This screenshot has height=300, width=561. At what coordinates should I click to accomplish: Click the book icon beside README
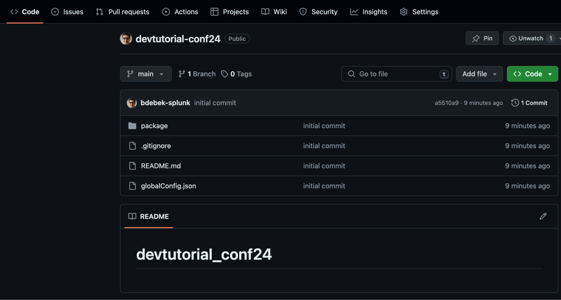132,216
